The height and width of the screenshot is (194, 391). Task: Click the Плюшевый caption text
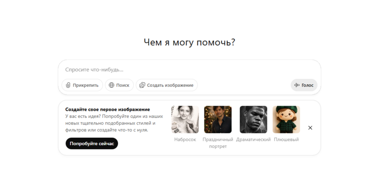pos(286,140)
